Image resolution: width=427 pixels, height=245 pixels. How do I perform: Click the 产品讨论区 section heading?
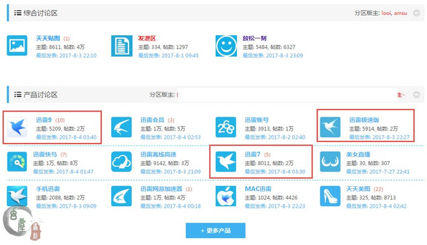[x=40, y=95]
